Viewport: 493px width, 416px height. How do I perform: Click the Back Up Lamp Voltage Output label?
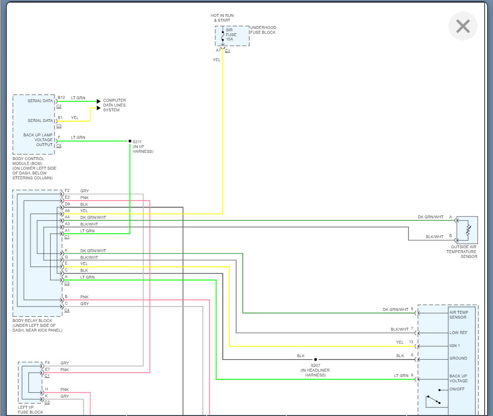[x=38, y=140]
